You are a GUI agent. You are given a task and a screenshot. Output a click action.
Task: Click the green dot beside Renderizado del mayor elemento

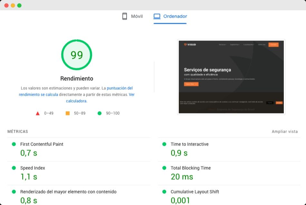14,192
